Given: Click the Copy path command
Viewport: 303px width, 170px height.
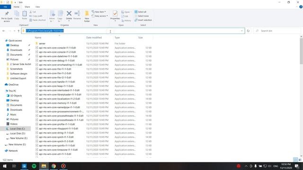Looking at the screenshot, I should coord(36,16).
